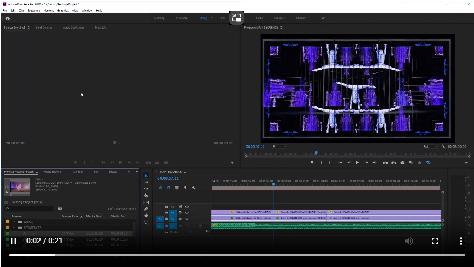474x267 pixels.
Task: Expand the MUSIC bin
Action: coord(14,222)
